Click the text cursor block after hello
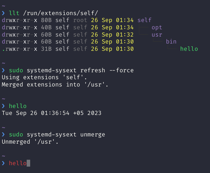 pos(28,163)
